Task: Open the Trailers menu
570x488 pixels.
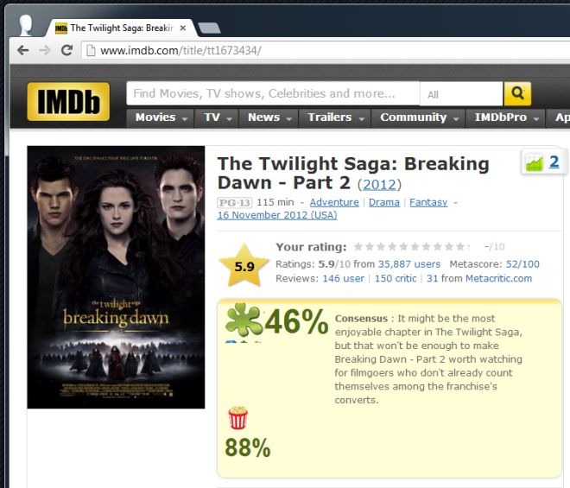Action: click(335, 117)
